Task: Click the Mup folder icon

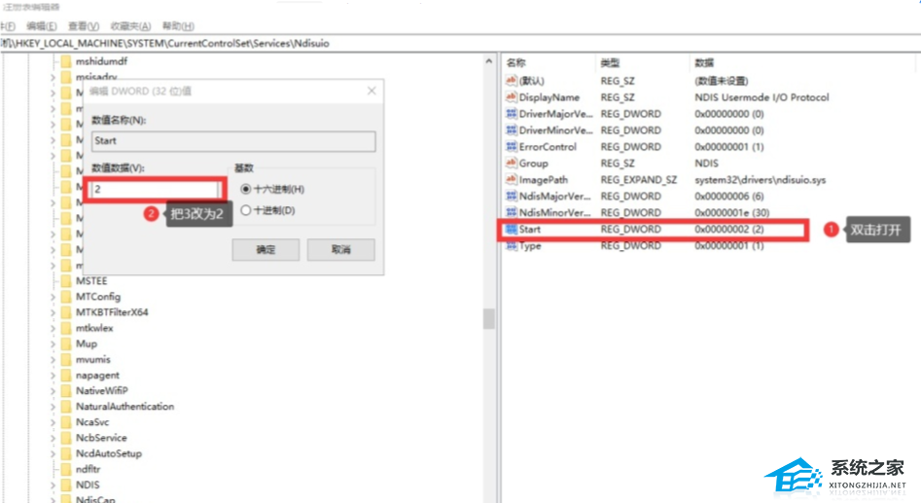Action: coord(66,343)
